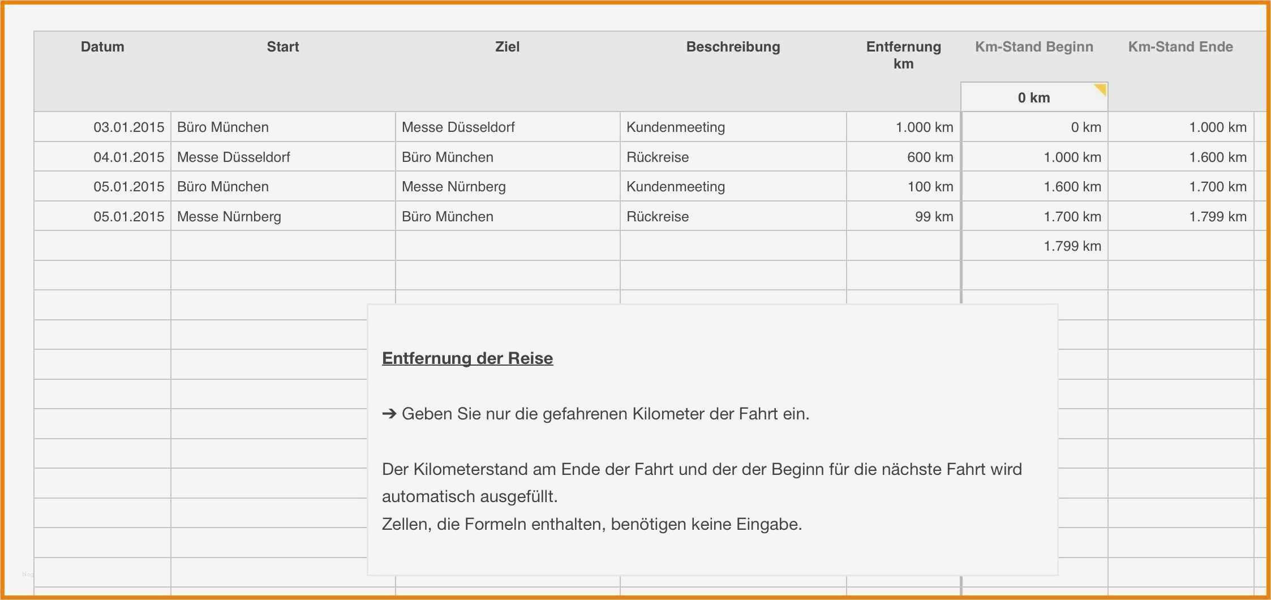
Task: Select the Beschreibung column header
Action: click(733, 47)
